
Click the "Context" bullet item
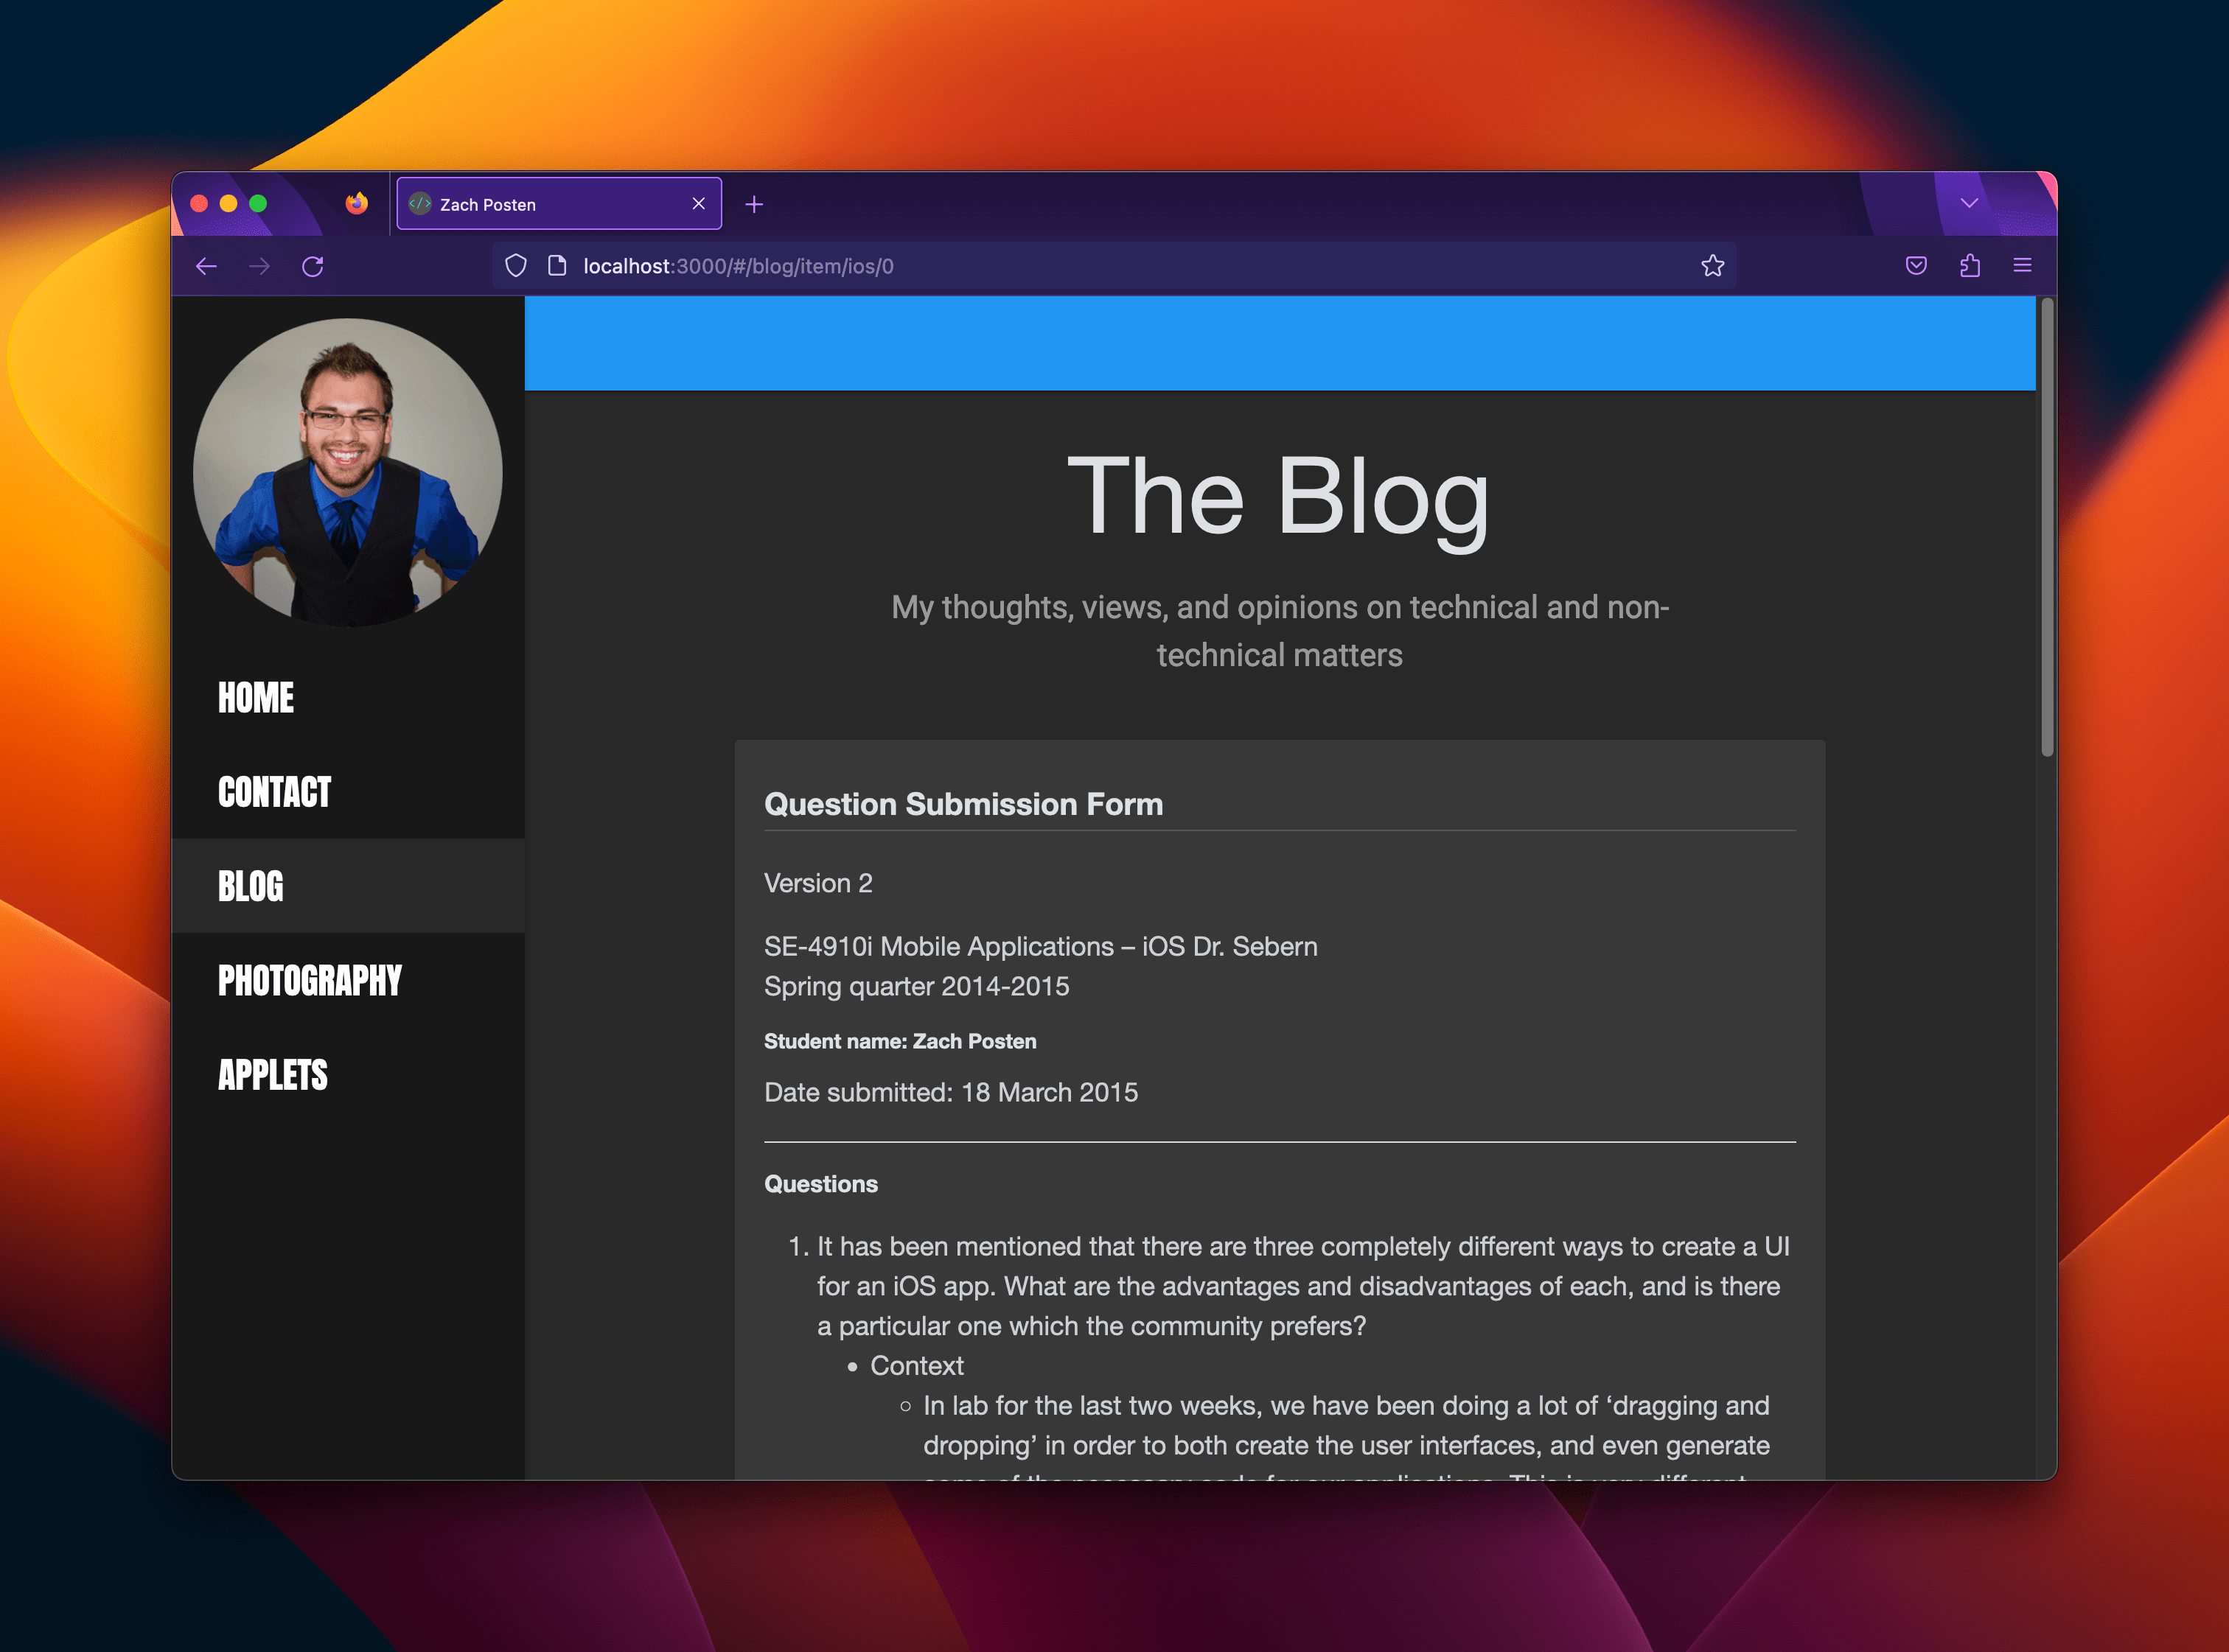pos(916,1366)
